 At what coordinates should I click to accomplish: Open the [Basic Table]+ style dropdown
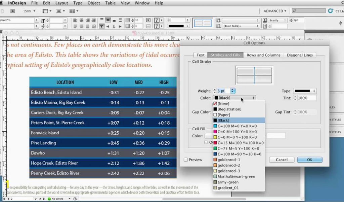(x=241, y=26)
